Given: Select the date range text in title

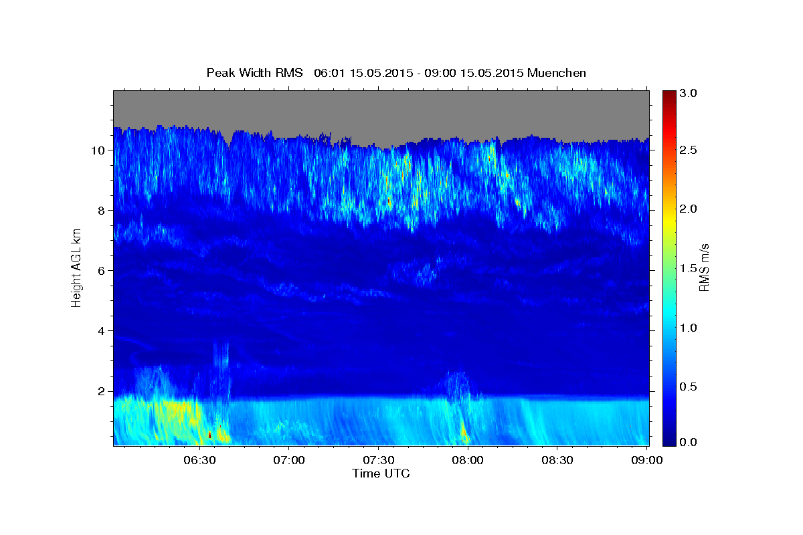Looking at the screenshot, I should coord(418,73).
